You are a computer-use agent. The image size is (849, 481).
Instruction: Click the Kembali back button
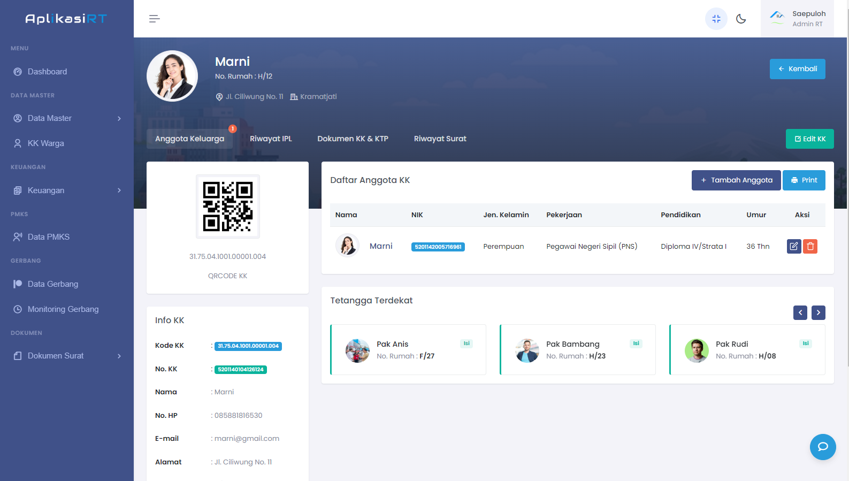tap(797, 69)
